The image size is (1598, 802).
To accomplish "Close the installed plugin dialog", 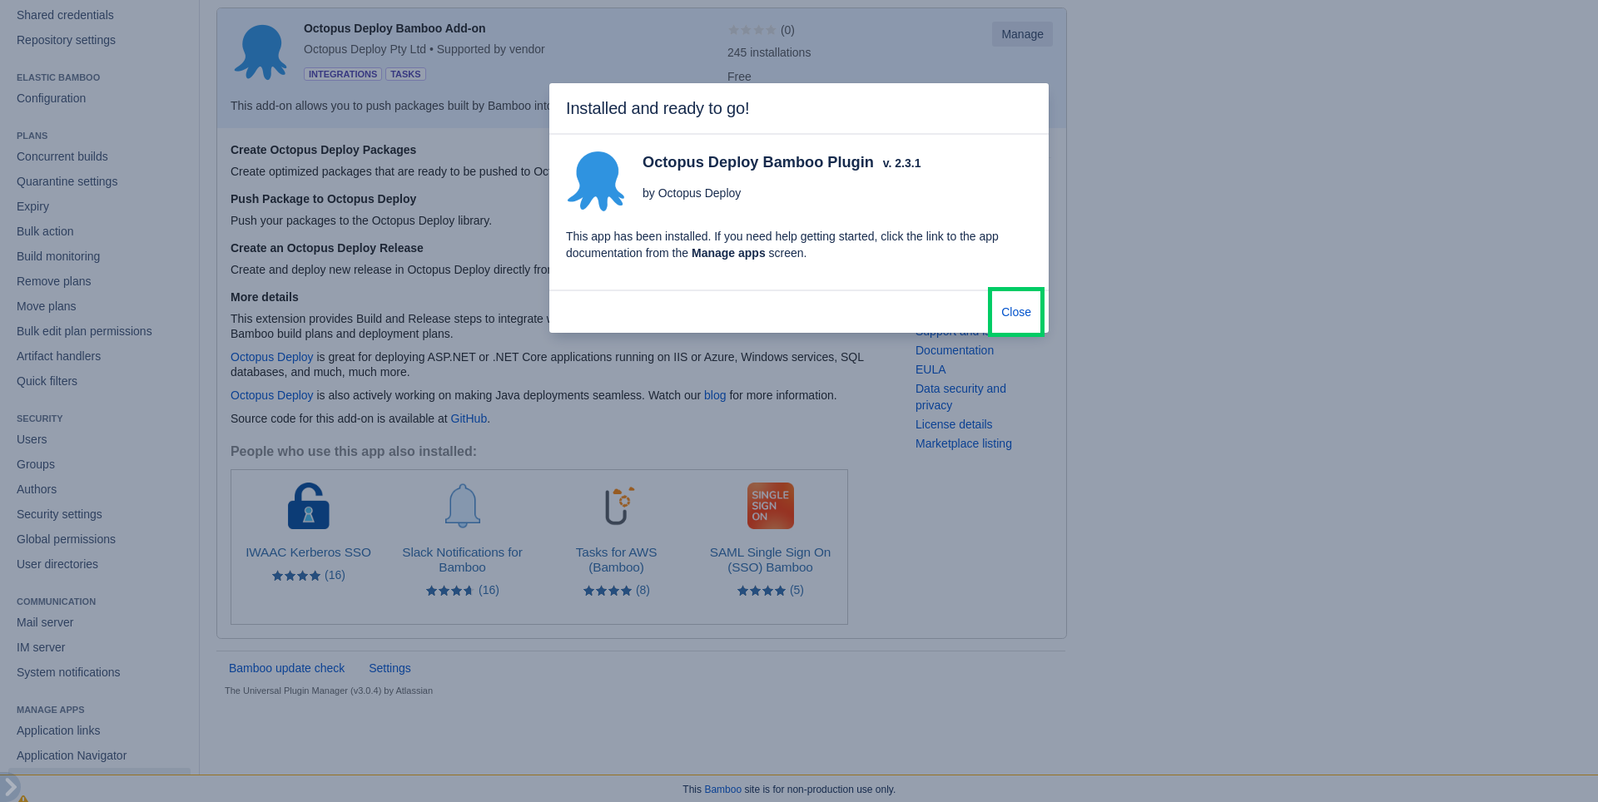I will click(1015, 312).
